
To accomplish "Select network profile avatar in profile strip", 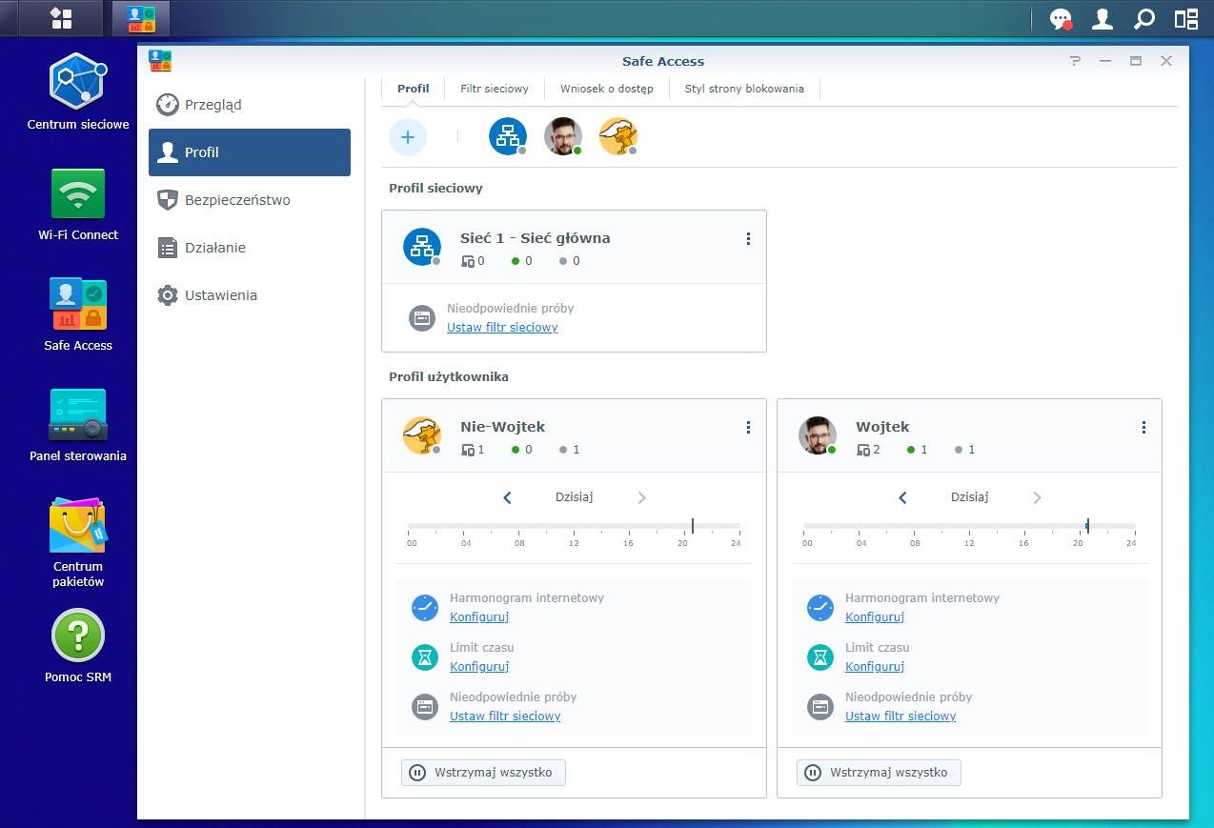I will click(508, 136).
